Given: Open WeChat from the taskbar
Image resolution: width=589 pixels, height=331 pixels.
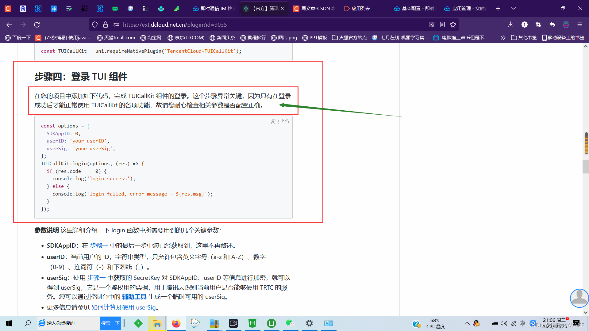Looking at the screenshot, I should 290,323.
